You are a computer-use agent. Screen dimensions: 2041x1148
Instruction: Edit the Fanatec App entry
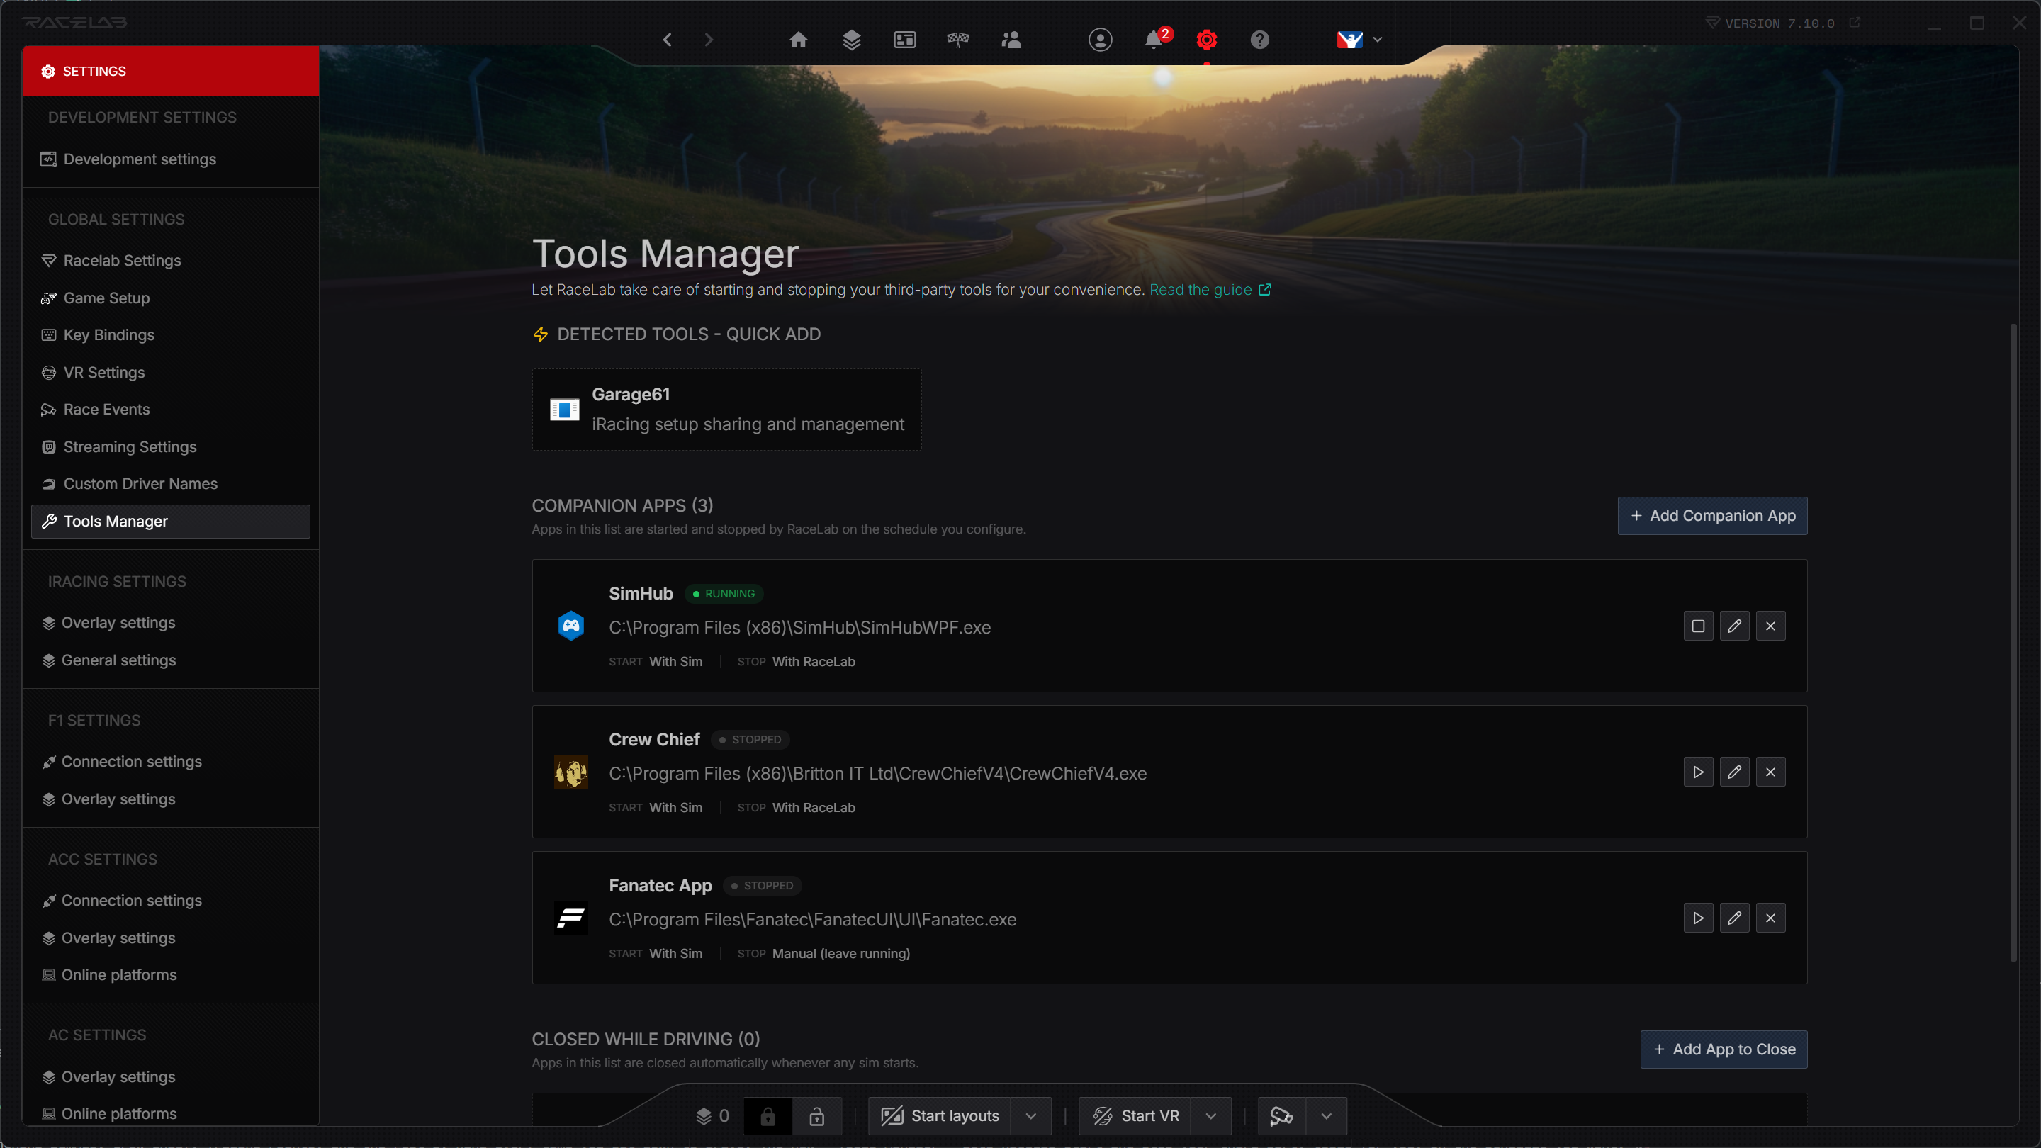1734,918
